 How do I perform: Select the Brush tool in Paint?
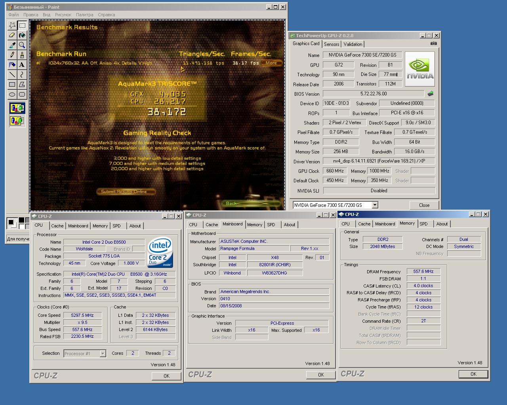click(22, 55)
